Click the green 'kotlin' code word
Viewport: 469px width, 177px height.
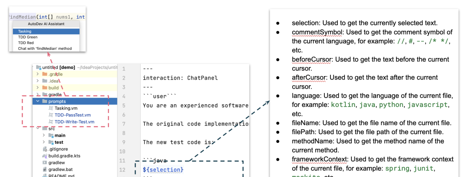[x=343, y=105]
